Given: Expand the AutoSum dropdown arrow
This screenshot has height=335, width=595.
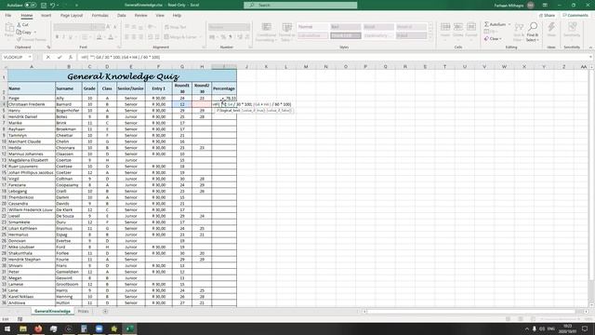Looking at the screenshot, I should [509, 24].
